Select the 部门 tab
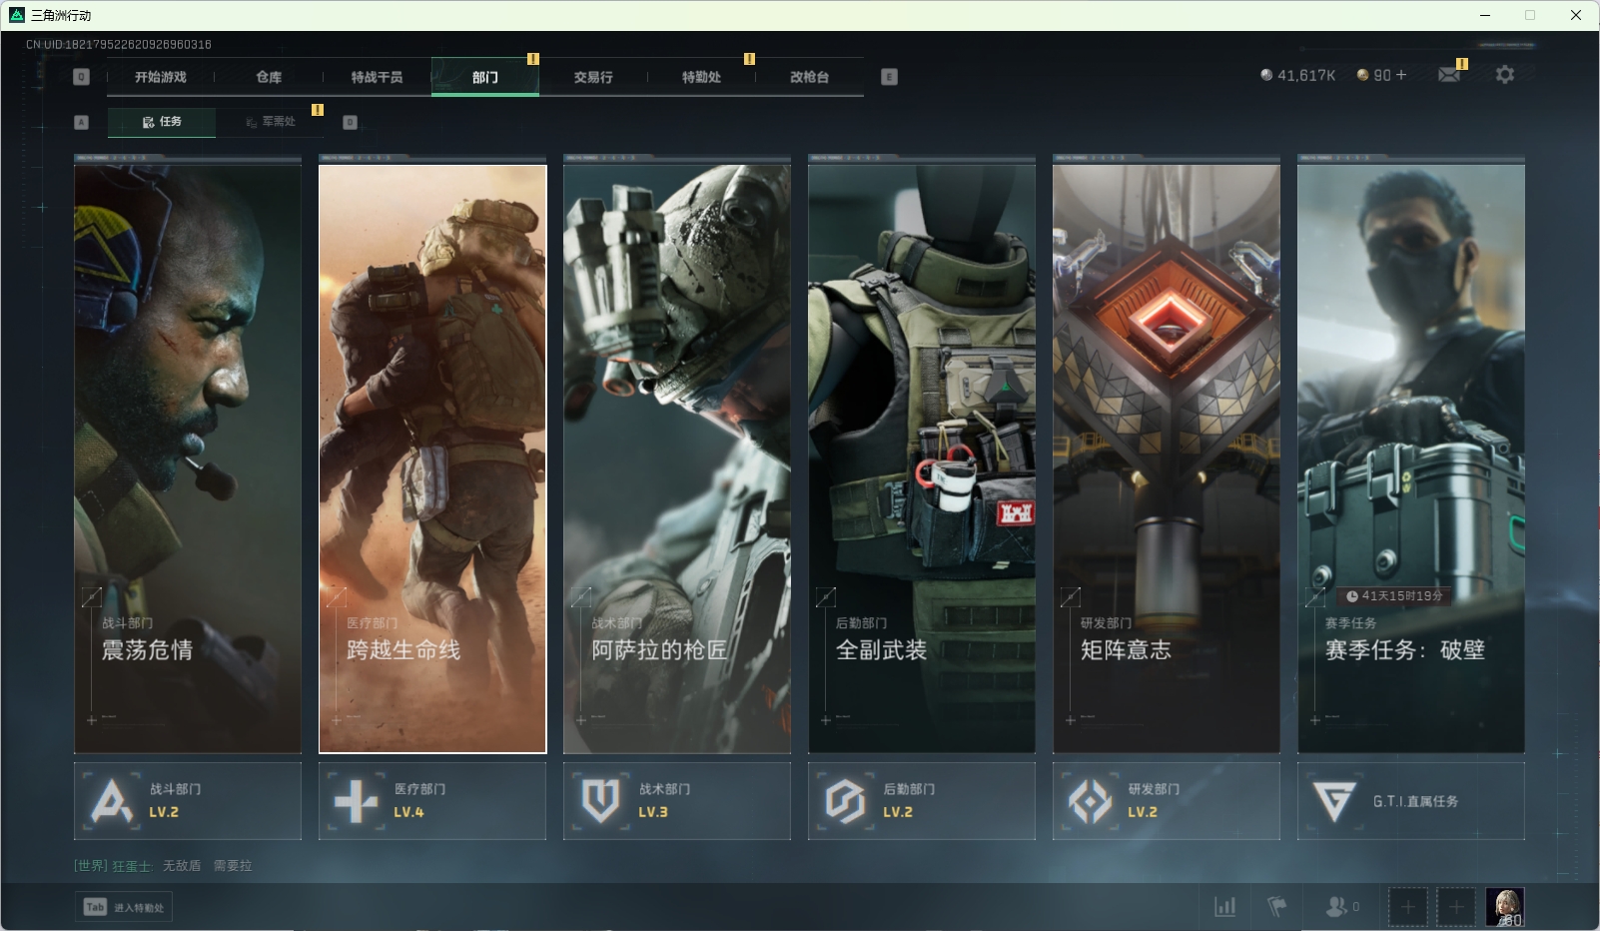This screenshot has height=931, width=1600. tap(485, 77)
